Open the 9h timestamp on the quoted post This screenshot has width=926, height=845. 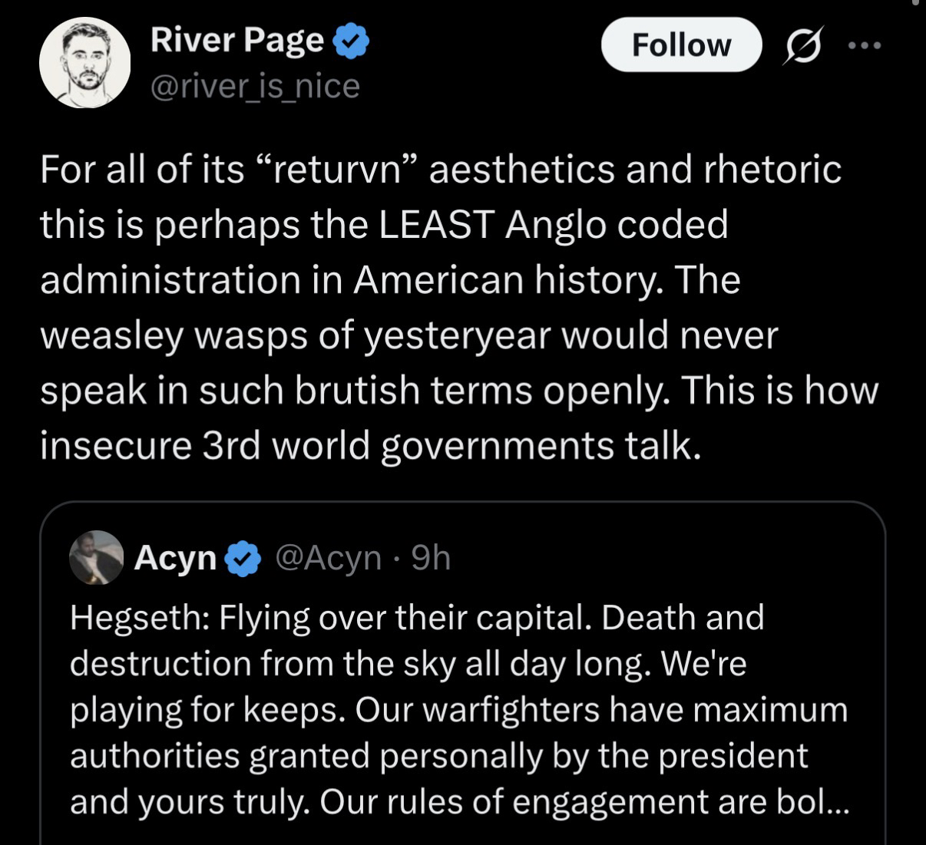pos(431,559)
